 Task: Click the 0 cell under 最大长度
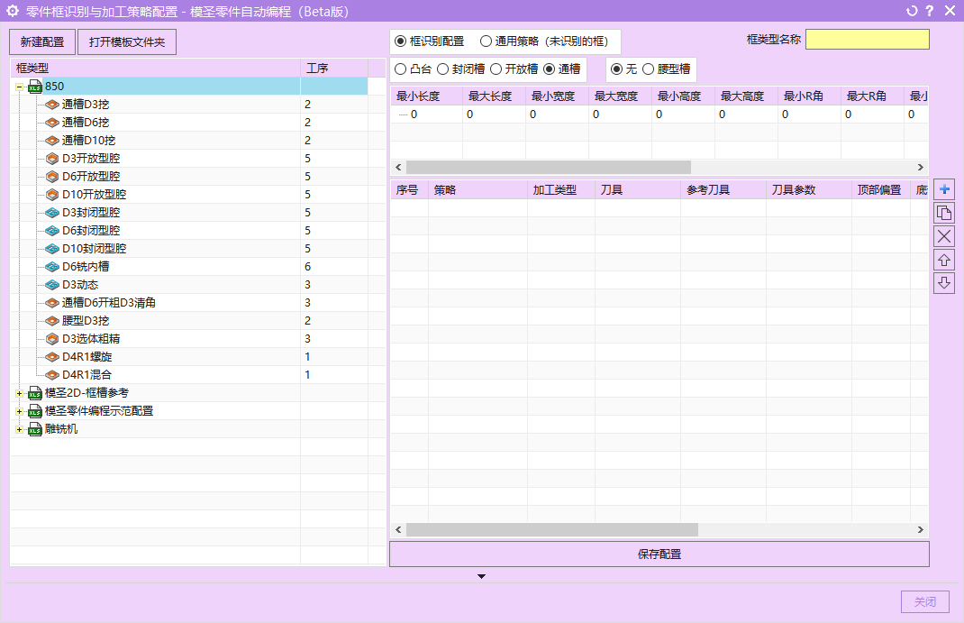[494, 115]
